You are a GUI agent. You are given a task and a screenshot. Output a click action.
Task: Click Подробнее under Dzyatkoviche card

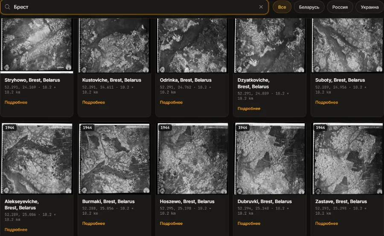coord(249,109)
